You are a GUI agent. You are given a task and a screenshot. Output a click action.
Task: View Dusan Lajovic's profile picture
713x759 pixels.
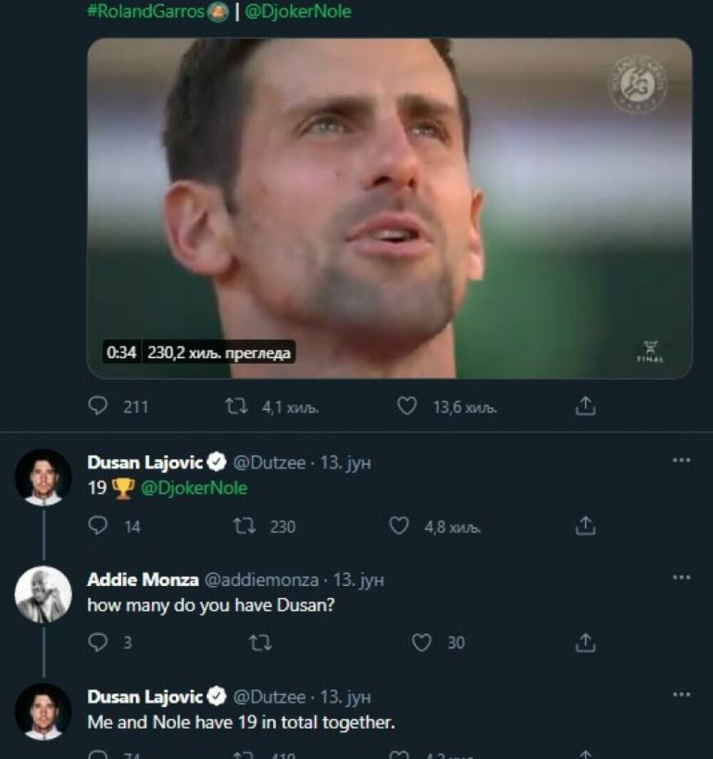coord(45,471)
